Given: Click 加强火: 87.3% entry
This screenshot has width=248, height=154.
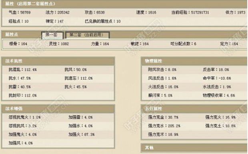Looking at the screenshot, I should [x=82, y=134].
